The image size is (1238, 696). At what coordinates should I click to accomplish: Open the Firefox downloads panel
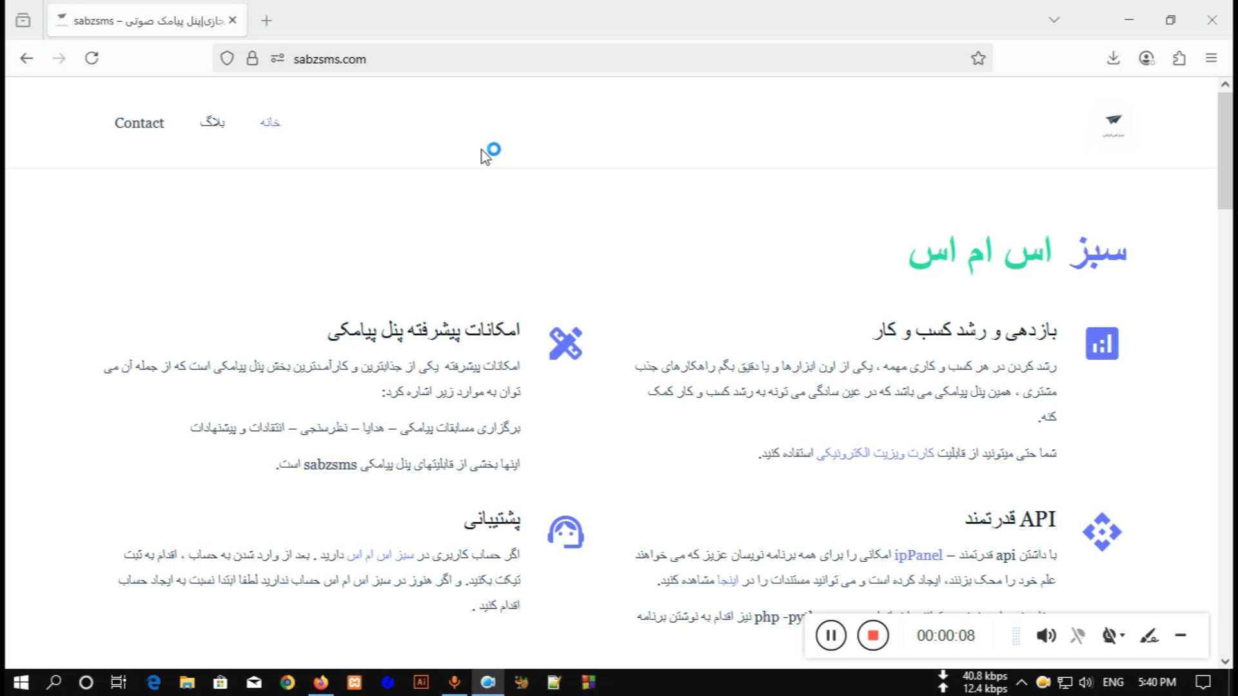pos(1114,59)
